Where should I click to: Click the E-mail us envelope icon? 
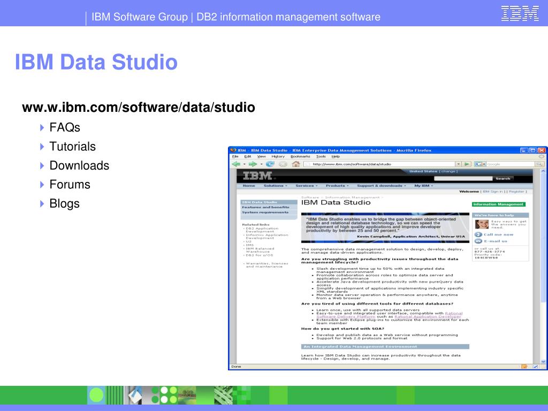click(x=478, y=241)
